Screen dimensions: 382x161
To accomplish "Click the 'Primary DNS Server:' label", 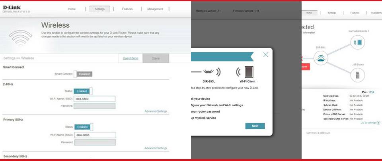I will [x=335, y=114].
